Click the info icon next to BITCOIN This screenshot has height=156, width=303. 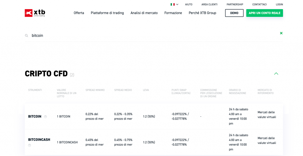(x=45, y=117)
